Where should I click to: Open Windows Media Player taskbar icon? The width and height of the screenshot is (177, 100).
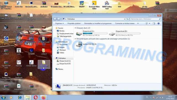click(11, 97)
